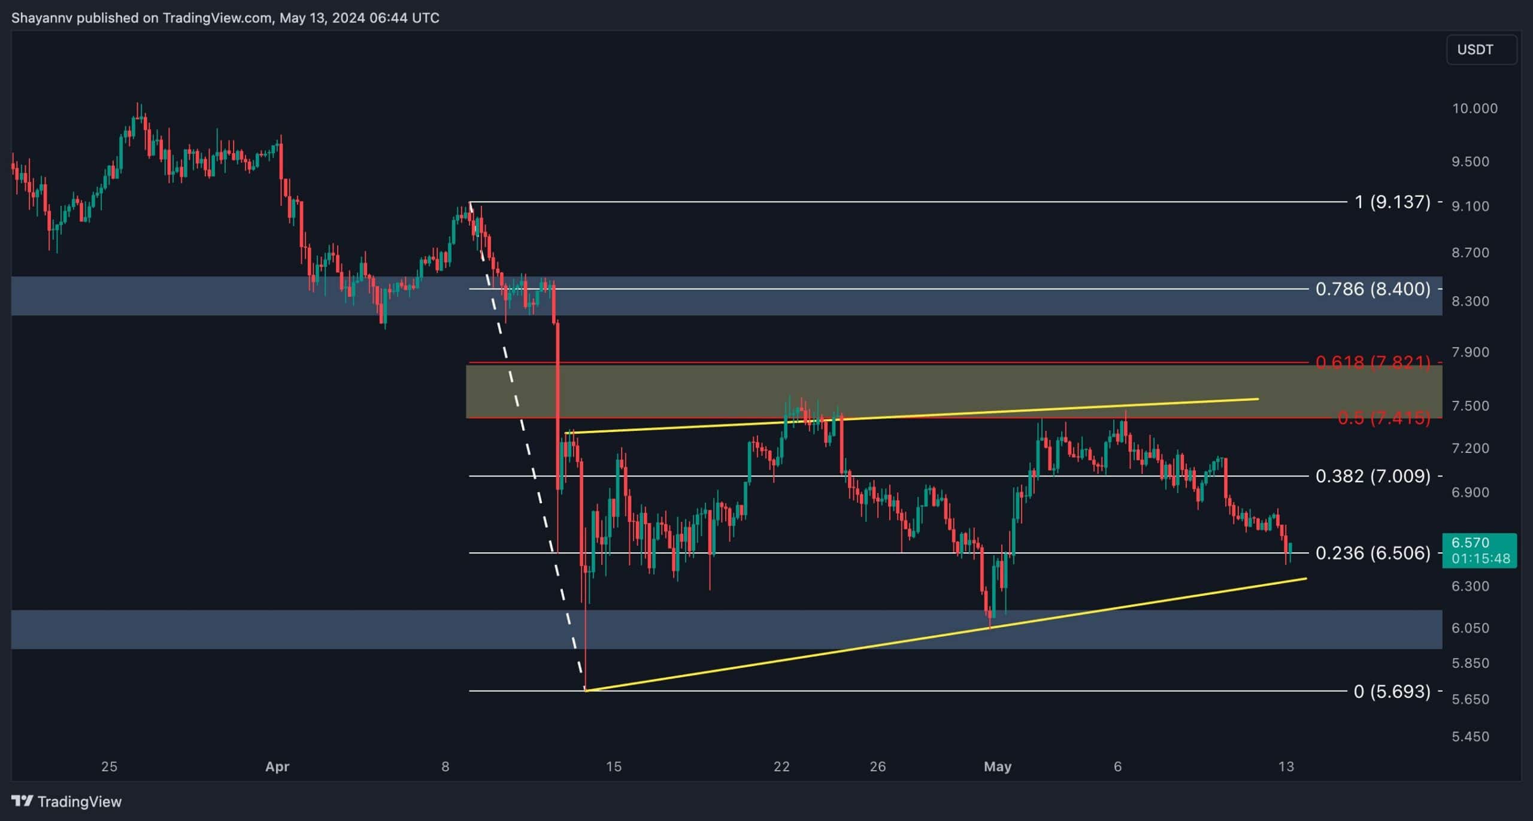Viewport: 1533px width, 821px height.
Task: Click the 7.500 price axis value
Action: pyautogui.click(x=1470, y=406)
